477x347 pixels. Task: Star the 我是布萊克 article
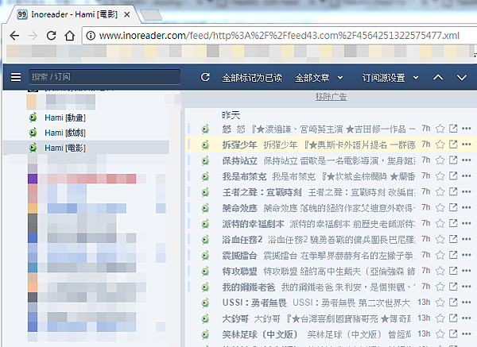[x=440, y=176]
